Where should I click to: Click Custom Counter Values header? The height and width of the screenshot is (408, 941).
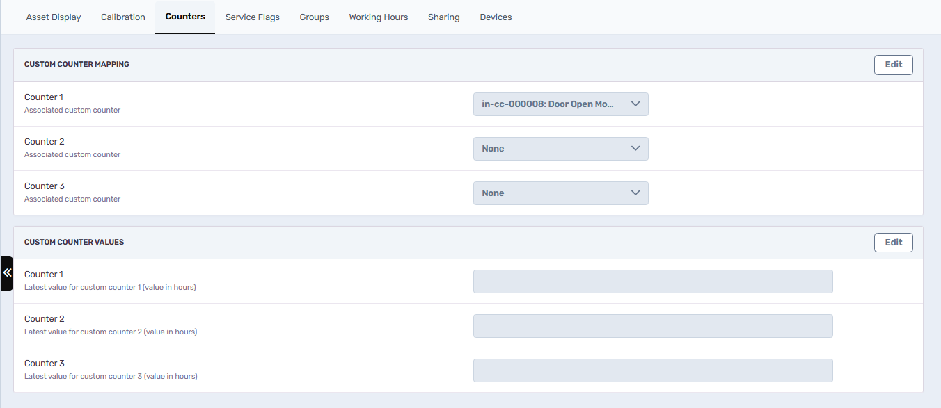[x=74, y=242]
